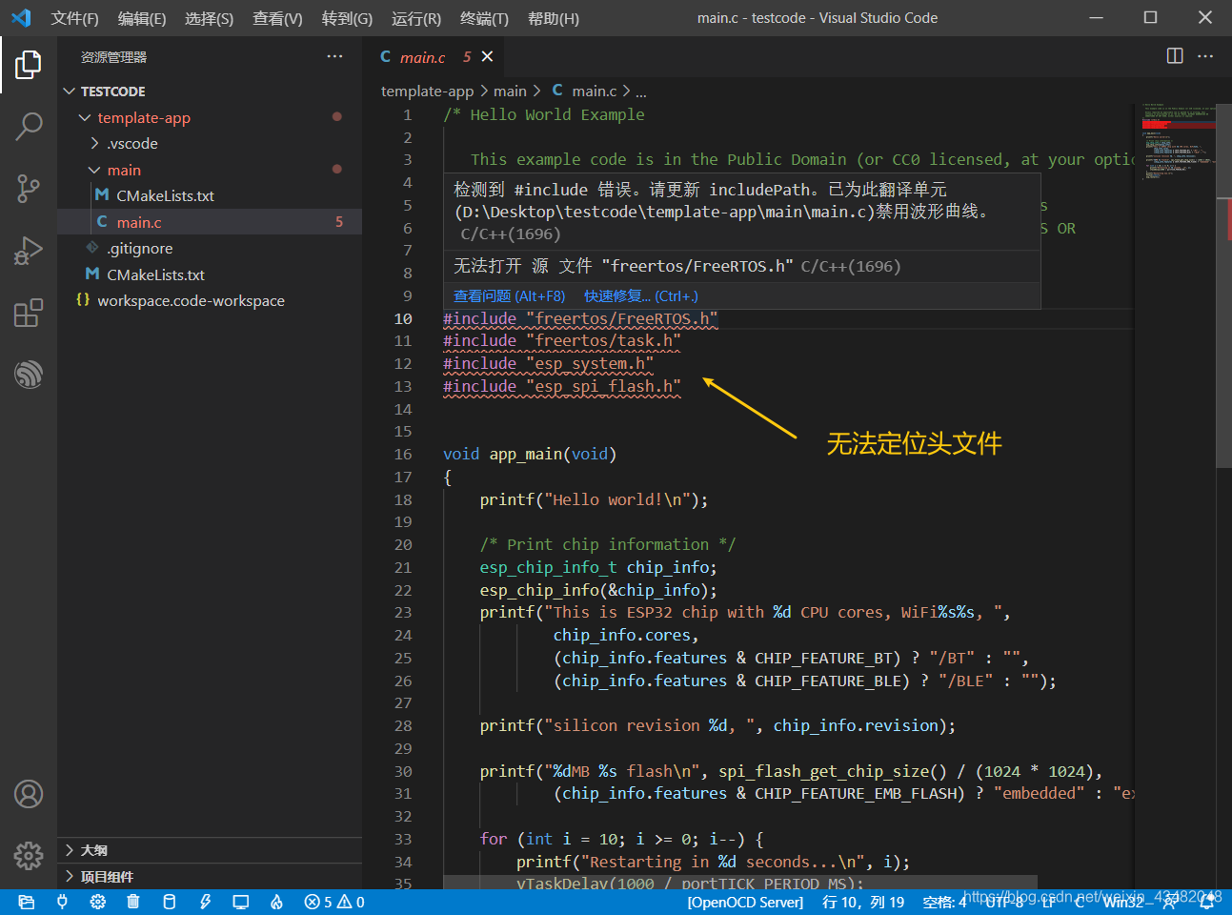Click the status bar flash lightning icon
This screenshot has height=915, width=1232.
point(205,902)
